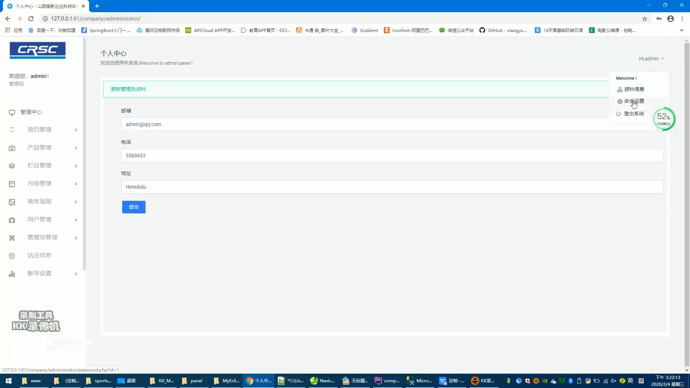Open a new browser tab
Image resolution: width=690 pixels, height=388 pixels.
pos(97,6)
